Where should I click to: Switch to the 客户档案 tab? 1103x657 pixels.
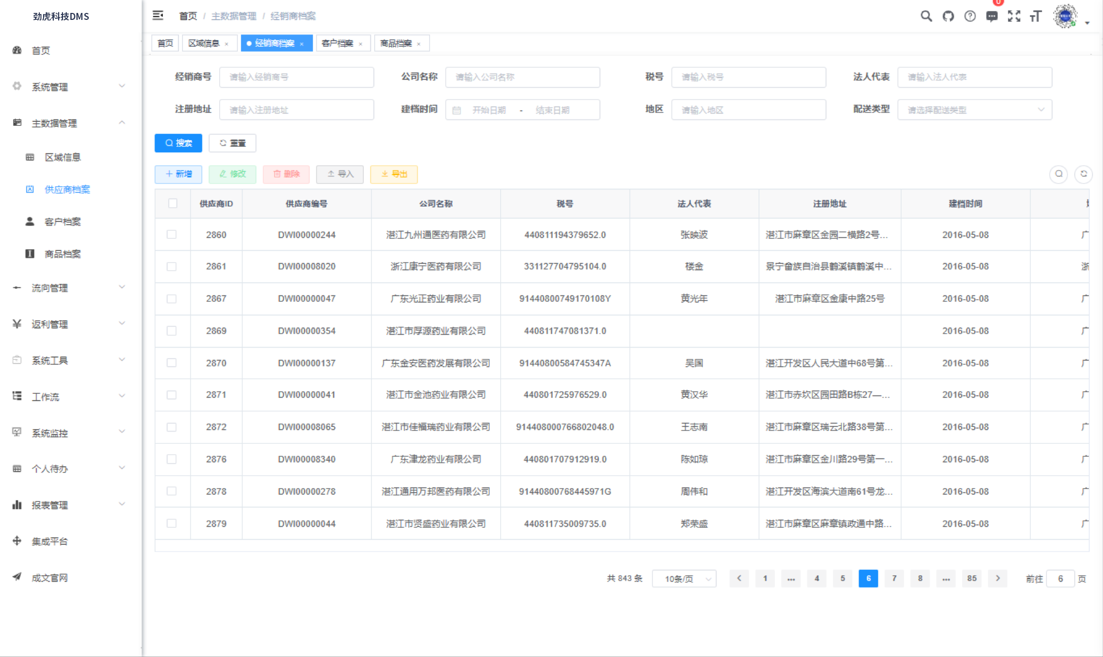338,43
